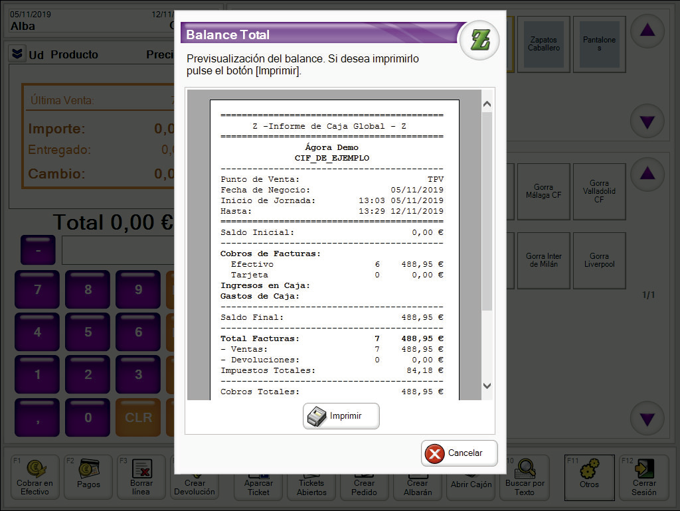Image resolution: width=680 pixels, height=511 pixels.
Task: Choose the Pantalones category tile
Action: tap(599, 44)
